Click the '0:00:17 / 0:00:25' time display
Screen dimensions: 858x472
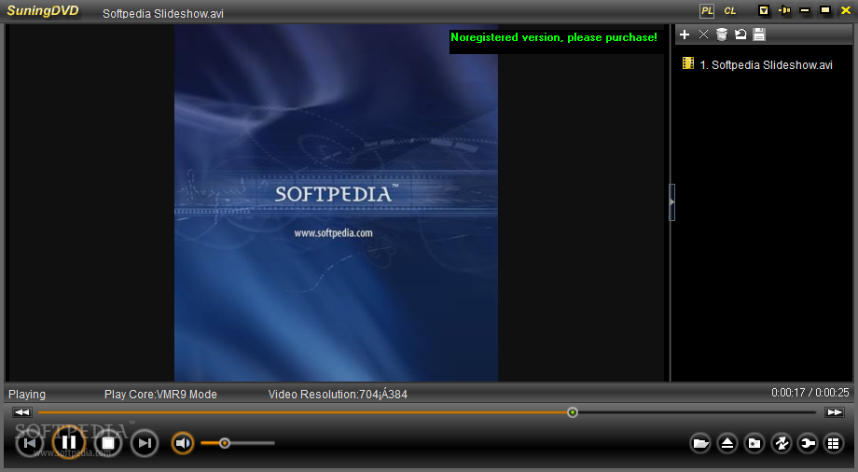pos(810,393)
